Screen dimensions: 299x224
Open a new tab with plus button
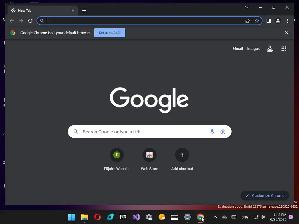[84, 10]
